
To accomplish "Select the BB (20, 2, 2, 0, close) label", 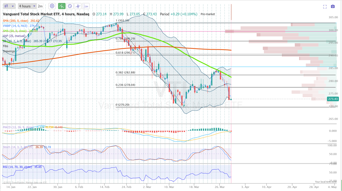I will pos(17,41).
